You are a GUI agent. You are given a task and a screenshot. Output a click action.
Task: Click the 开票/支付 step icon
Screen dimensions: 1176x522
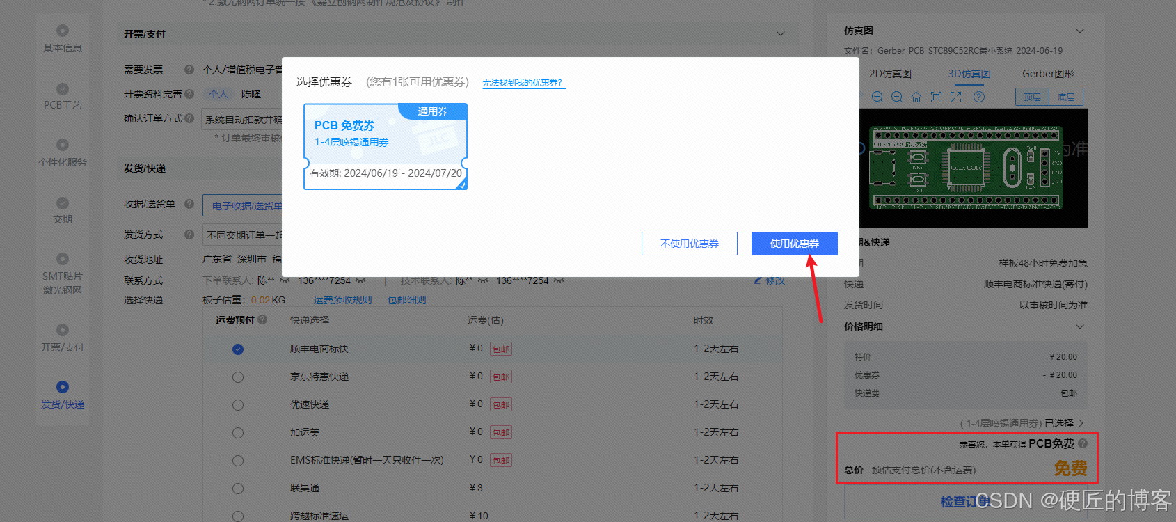point(63,330)
